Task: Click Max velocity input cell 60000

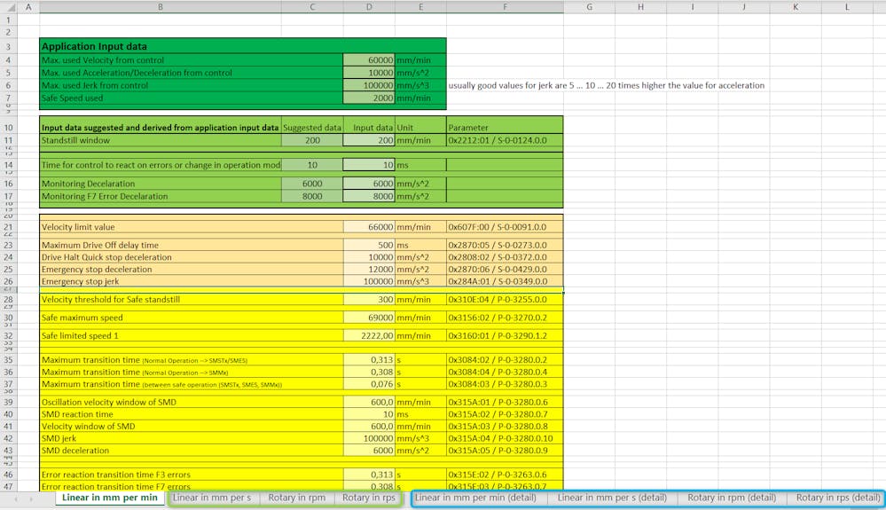Action: click(x=369, y=59)
